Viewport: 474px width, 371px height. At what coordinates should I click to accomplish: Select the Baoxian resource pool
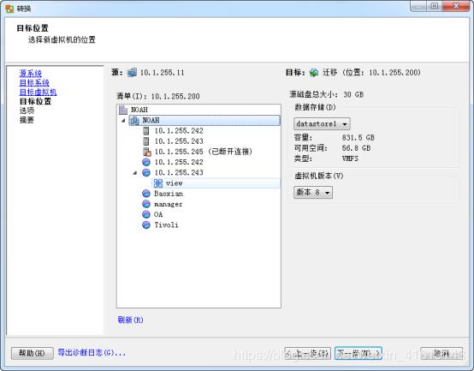[169, 194]
